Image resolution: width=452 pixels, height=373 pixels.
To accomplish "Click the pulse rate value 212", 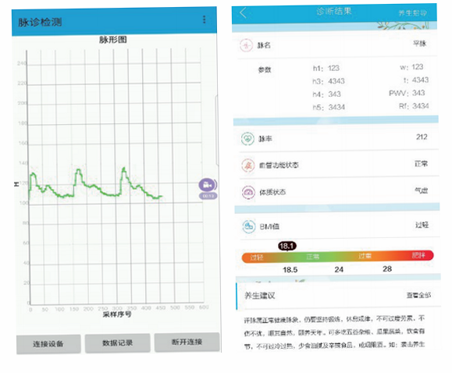I will 422,137.
